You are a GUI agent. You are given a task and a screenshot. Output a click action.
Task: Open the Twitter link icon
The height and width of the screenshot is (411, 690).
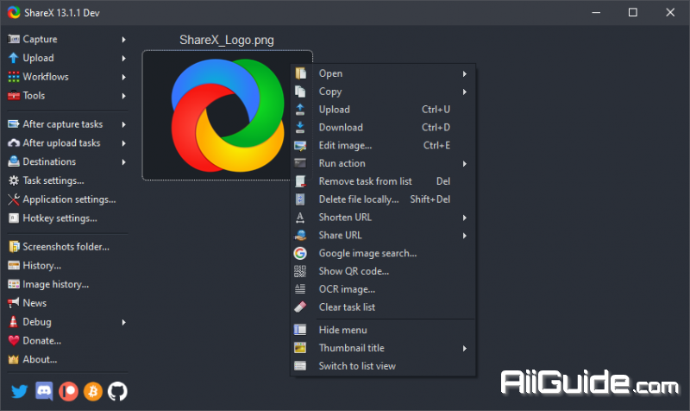point(19,391)
